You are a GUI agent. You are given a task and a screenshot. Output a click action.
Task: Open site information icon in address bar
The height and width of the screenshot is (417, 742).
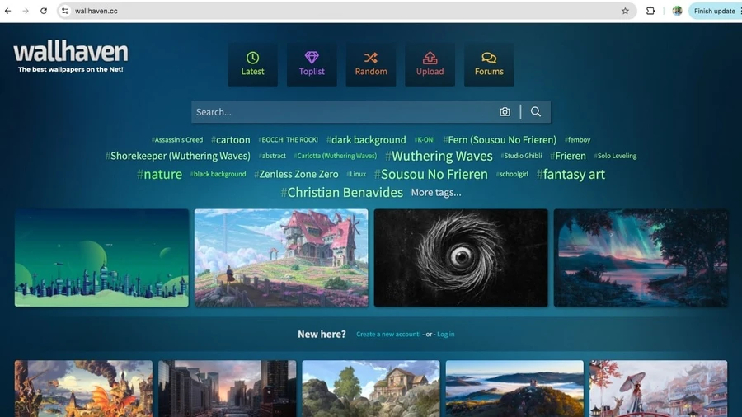pos(65,11)
